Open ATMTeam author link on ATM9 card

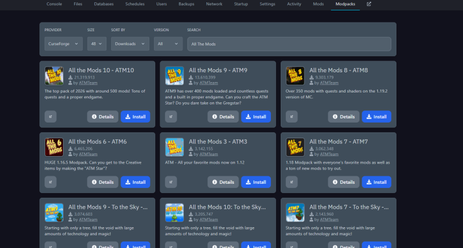coord(208,83)
